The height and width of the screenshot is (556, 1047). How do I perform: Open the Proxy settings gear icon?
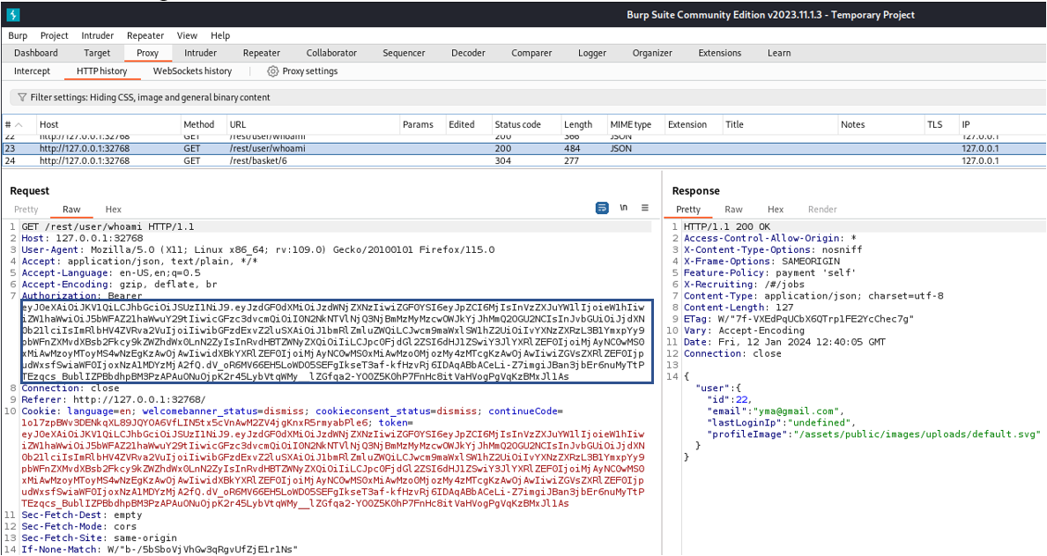[x=272, y=70]
